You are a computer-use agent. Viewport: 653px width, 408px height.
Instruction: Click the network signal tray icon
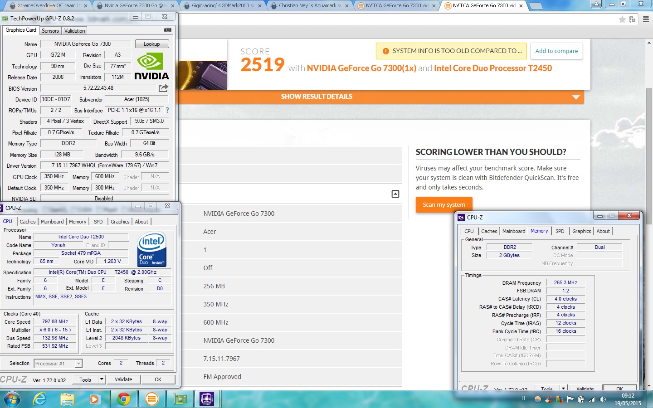[x=592, y=399]
